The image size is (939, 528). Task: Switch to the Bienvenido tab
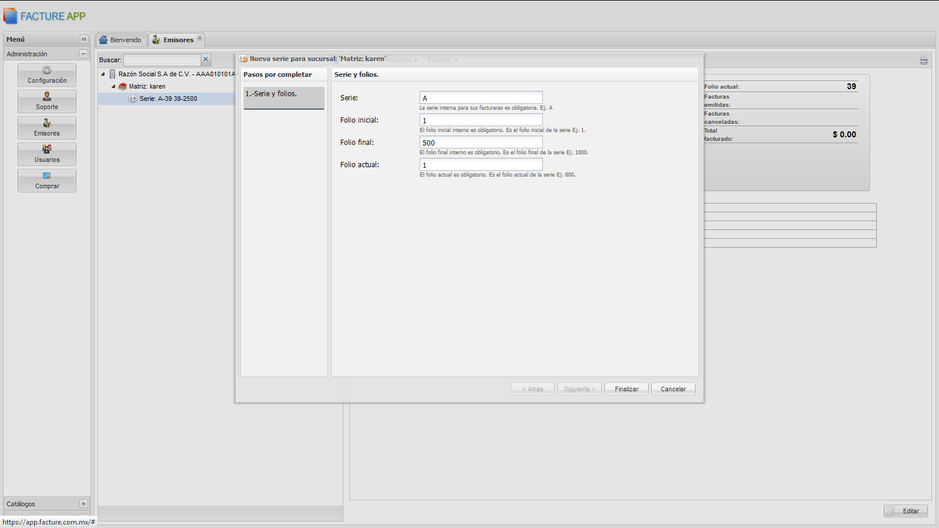click(121, 40)
